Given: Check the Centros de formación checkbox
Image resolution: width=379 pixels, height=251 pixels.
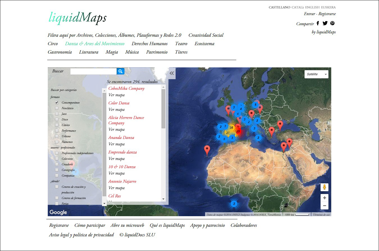Looking at the screenshot, I should (57, 198).
